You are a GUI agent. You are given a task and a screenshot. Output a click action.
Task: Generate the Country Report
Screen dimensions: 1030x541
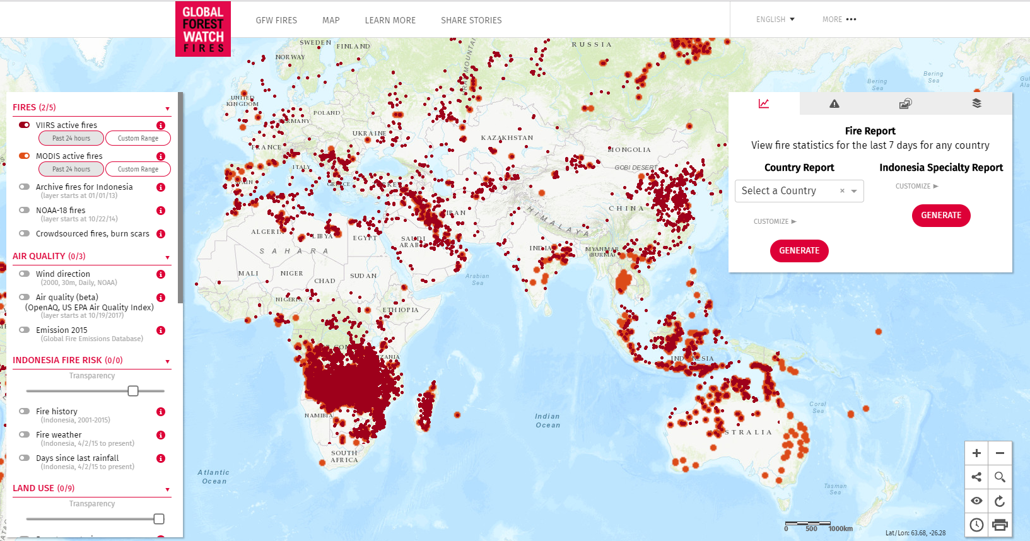coord(799,250)
